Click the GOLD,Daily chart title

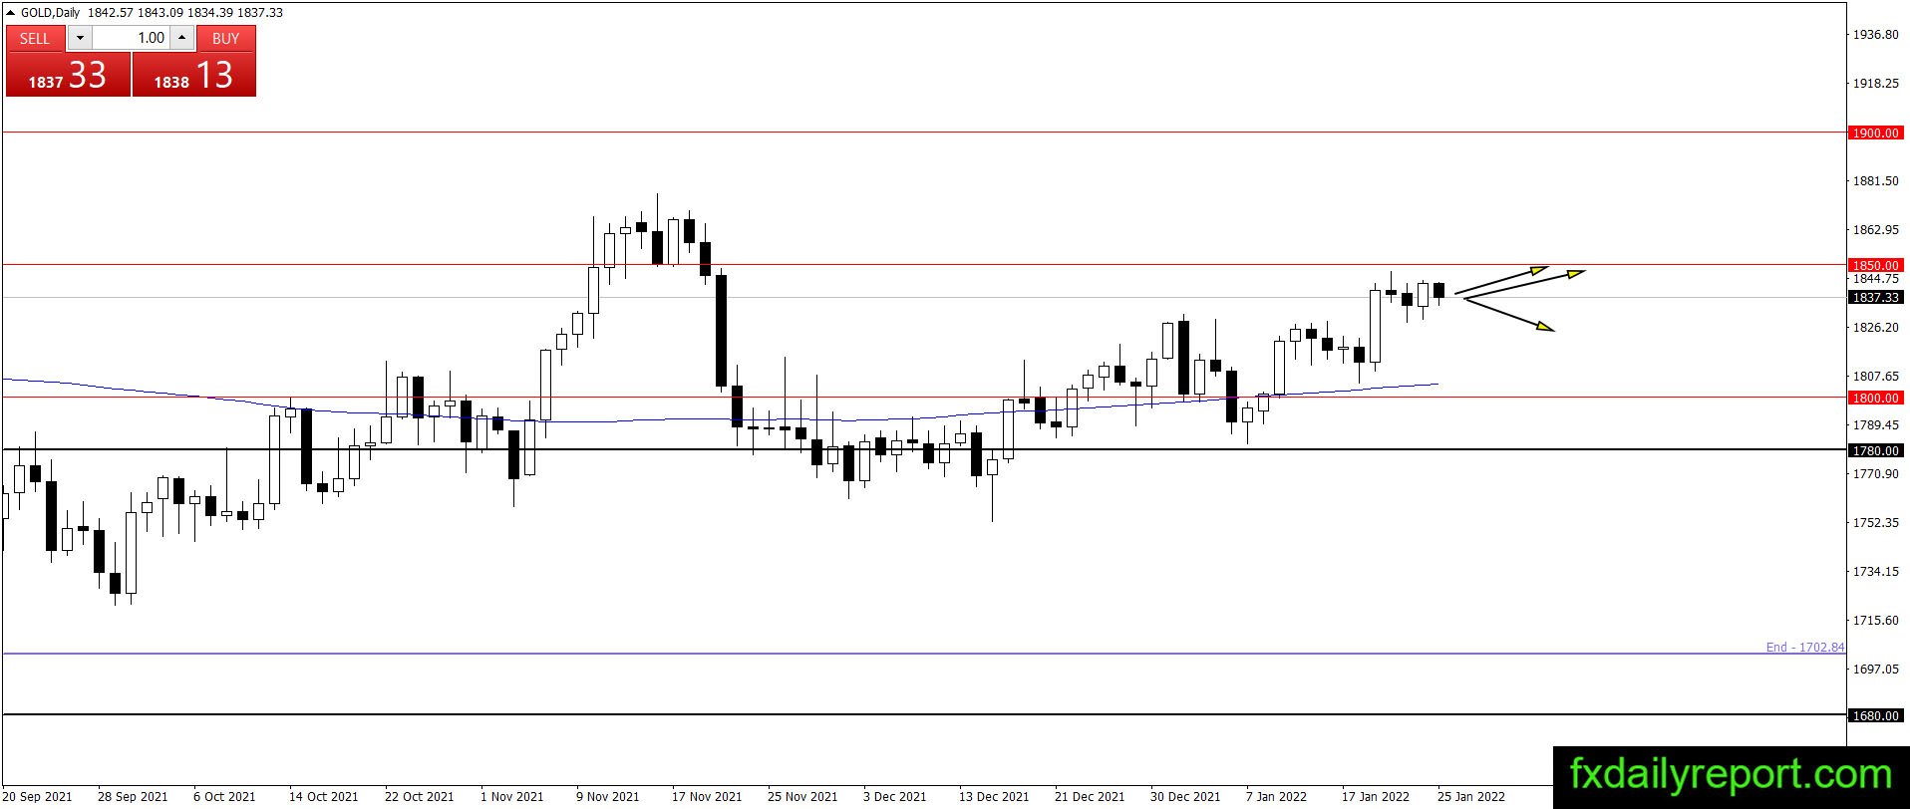[x=50, y=12]
